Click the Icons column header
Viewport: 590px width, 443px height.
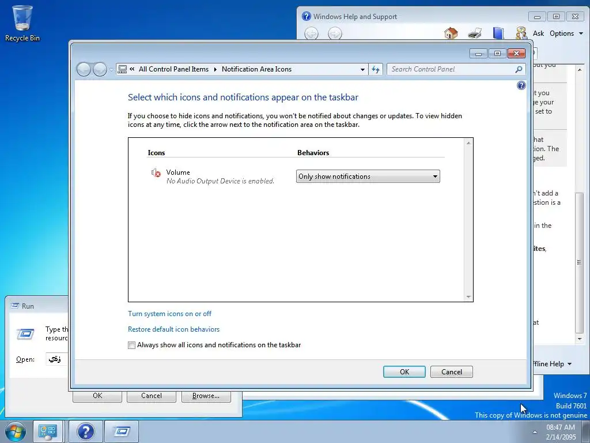[156, 152]
